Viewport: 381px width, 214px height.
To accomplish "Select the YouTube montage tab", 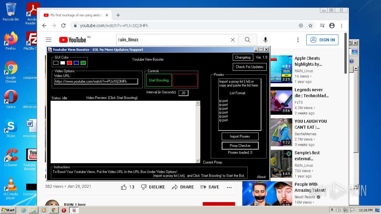I will click(x=76, y=15).
